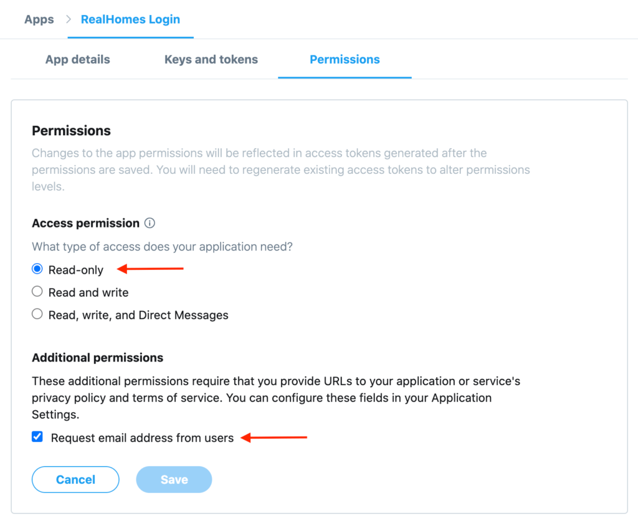This screenshot has height=523, width=638.
Task: Click the Access permission heading text
Action: pos(85,223)
